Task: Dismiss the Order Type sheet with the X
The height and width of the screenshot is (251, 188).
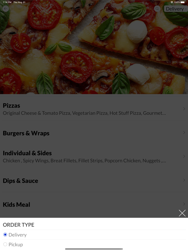Action: (x=182, y=213)
